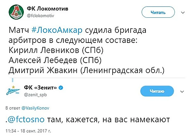Click the FK Lokomotiv profile avatar
The width and height of the screenshot is (193, 136).
coord(16,12)
